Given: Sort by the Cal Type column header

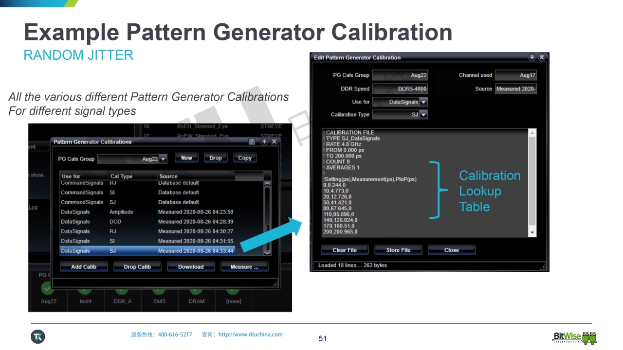Looking at the screenshot, I should coord(132,176).
